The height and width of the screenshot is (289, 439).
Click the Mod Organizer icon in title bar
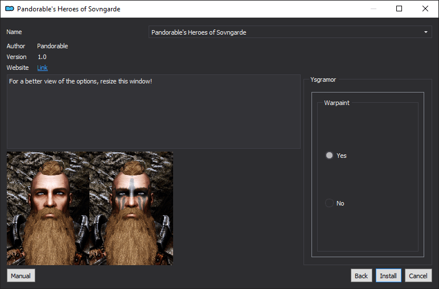(x=10, y=9)
